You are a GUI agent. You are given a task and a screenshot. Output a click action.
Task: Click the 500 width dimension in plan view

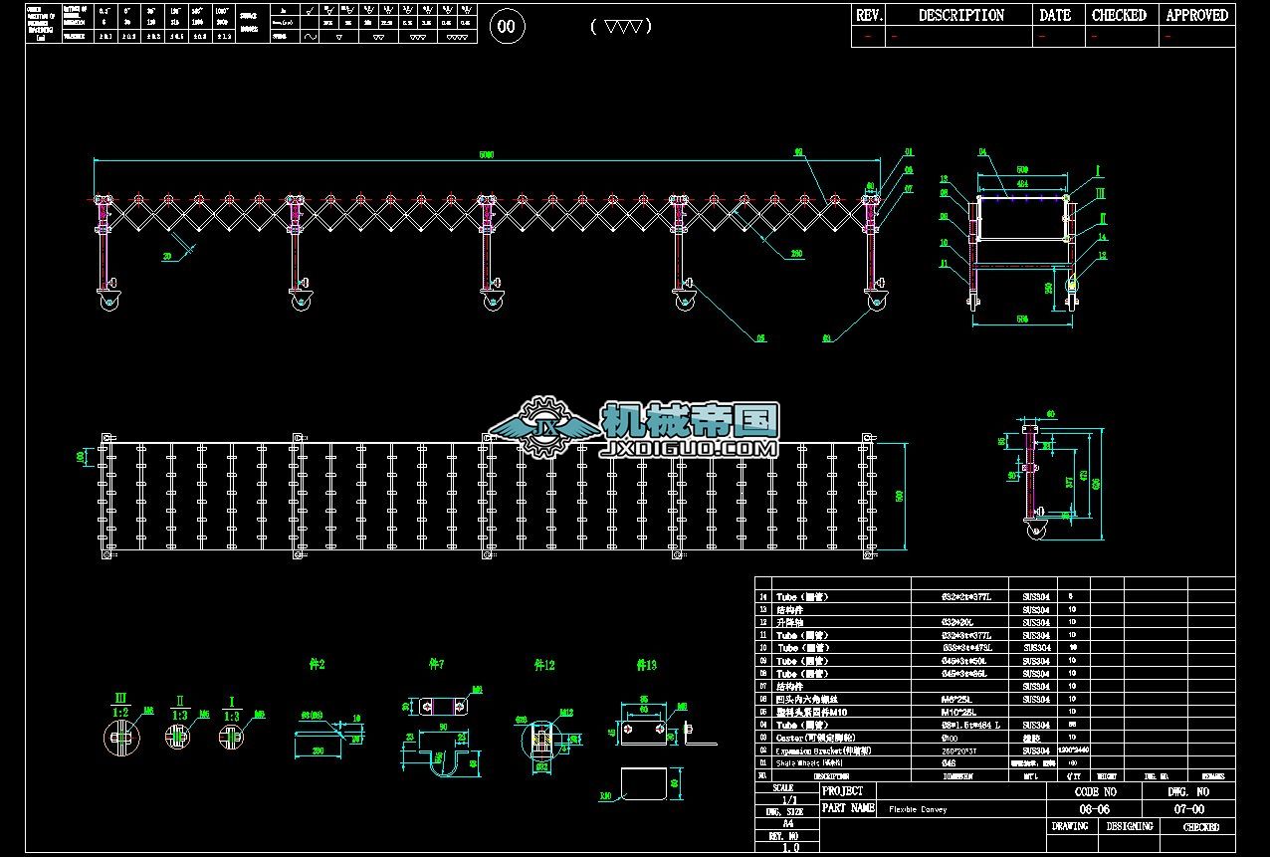click(900, 496)
